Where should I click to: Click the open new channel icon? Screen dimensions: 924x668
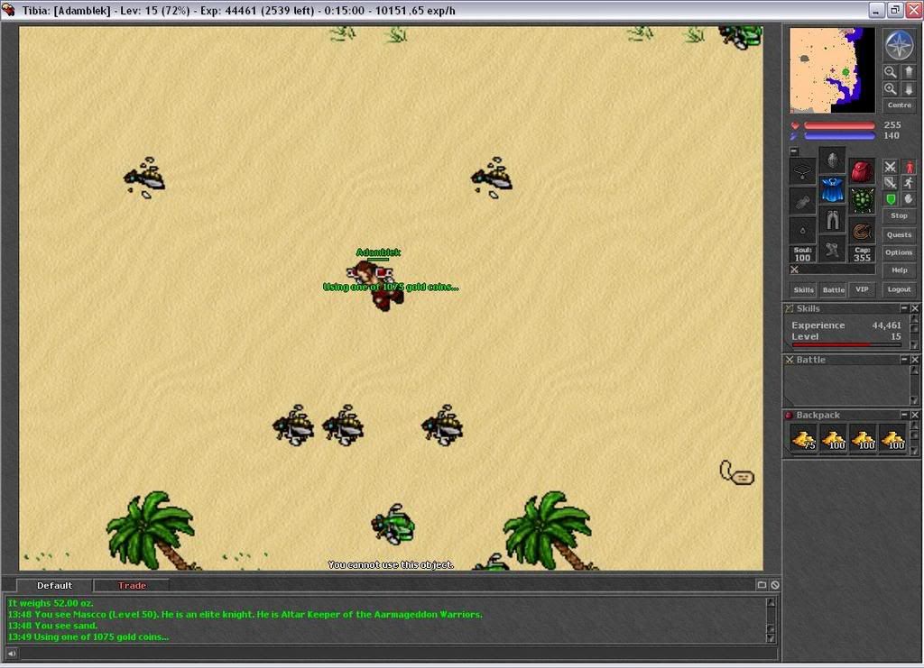pos(762,585)
